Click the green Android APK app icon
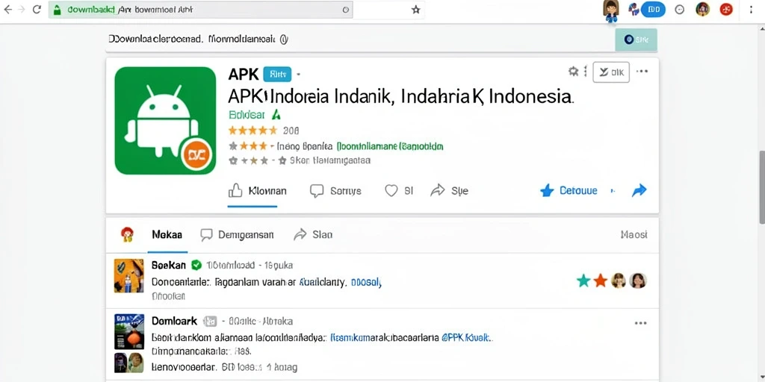This screenshot has height=382, width=765. click(165, 120)
